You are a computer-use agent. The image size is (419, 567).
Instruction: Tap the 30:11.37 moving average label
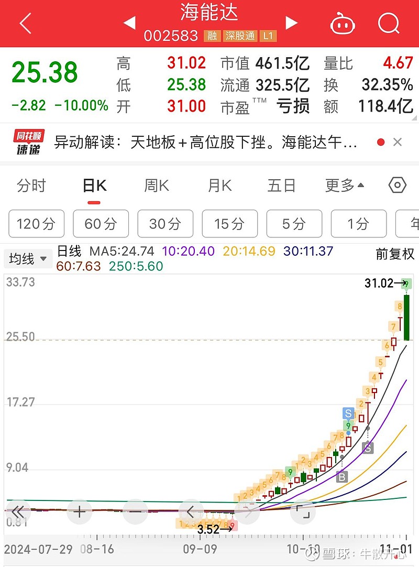(x=308, y=251)
